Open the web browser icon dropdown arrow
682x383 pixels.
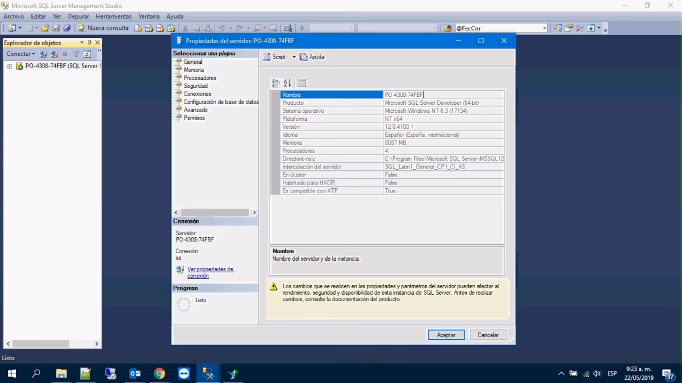point(599,28)
